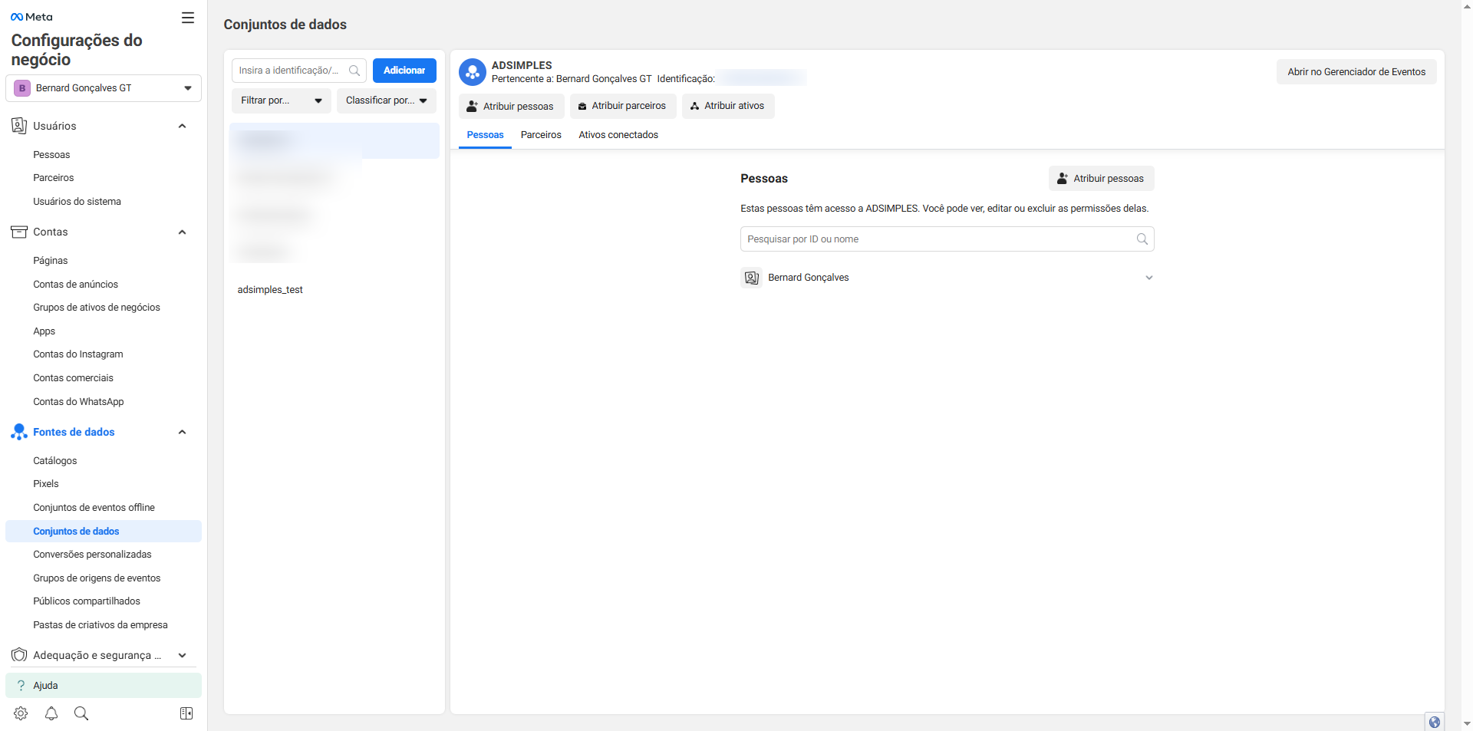This screenshot has height=731, width=1473.
Task: Click Abrir no Gerenciador de Eventos
Action: coord(1356,72)
